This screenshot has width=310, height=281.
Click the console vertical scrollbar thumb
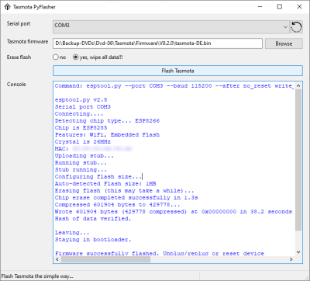tap(298, 160)
